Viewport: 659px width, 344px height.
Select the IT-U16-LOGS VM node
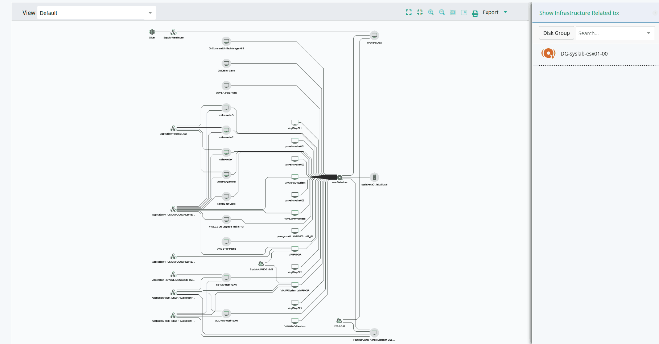[x=374, y=35]
